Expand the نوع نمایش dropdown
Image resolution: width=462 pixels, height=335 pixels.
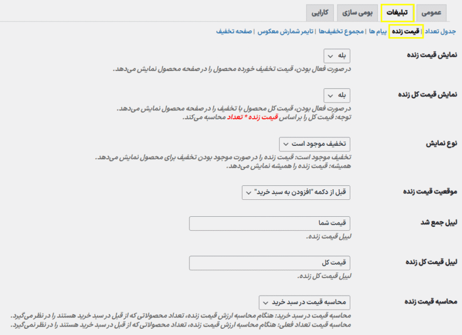(x=315, y=144)
